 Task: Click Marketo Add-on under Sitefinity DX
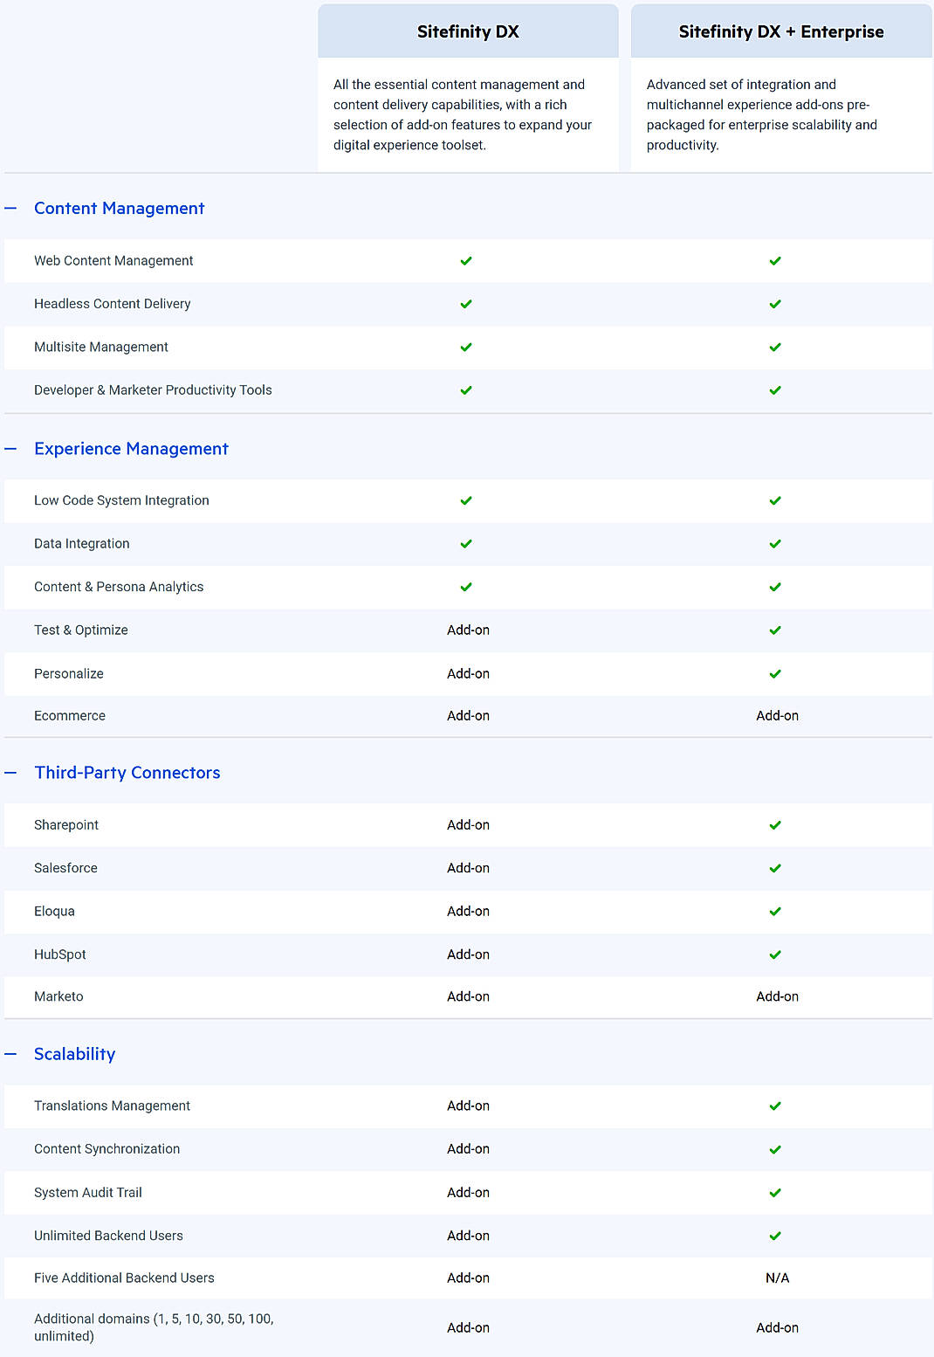(x=468, y=996)
